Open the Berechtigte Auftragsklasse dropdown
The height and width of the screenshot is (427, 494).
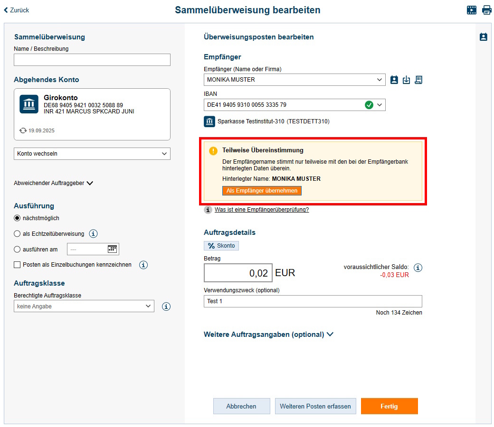(x=84, y=306)
